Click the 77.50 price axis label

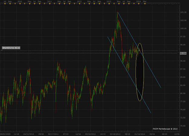183,101
